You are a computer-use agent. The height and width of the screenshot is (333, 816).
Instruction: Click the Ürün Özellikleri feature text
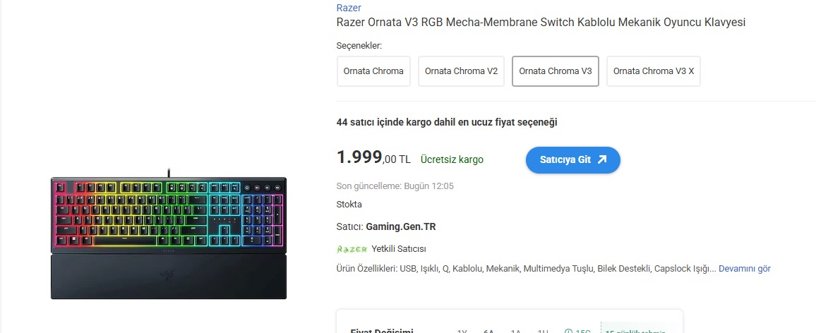click(526, 269)
